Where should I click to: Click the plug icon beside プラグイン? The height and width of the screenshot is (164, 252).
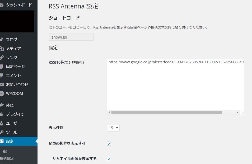tap(2, 114)
